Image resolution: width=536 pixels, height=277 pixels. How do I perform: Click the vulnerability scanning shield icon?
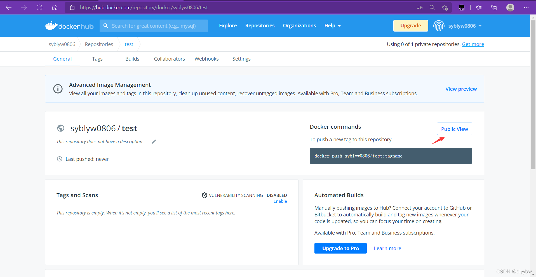click(204, 195)
